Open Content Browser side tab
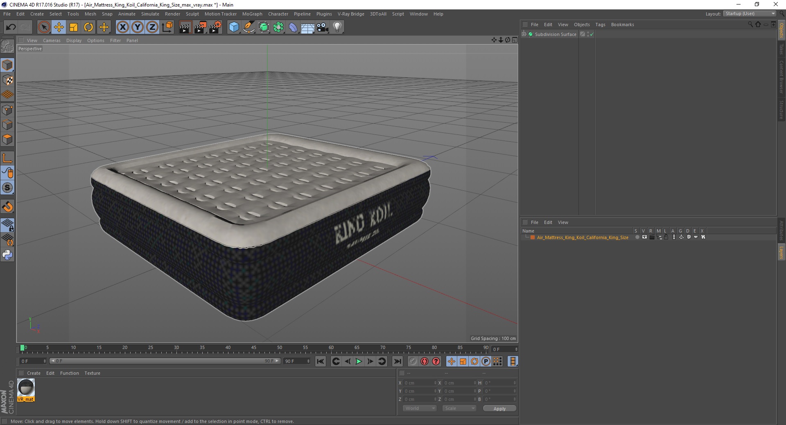 click(x=781, y=76)
